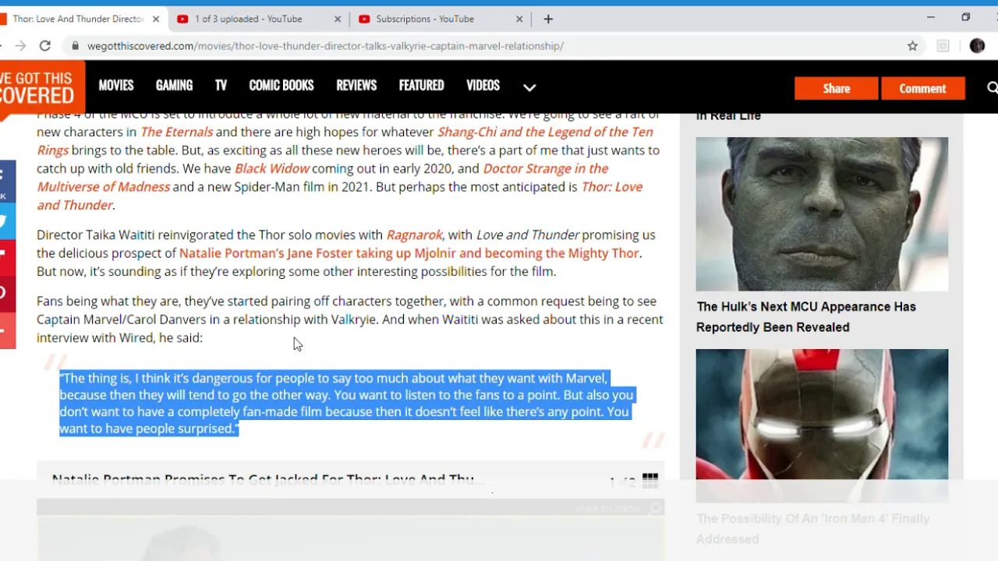Open the Iron Man thumbnail image

tap(822, 425)
